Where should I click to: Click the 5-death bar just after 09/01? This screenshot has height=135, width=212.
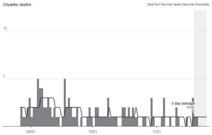[x=38, y=102]
